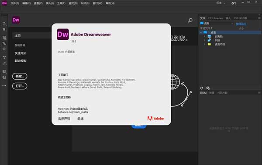Image resolution: width=262 pixels, height=165 pixels.
Task: Select 起始模板 in start page sidebar
Action: (21, 61)
